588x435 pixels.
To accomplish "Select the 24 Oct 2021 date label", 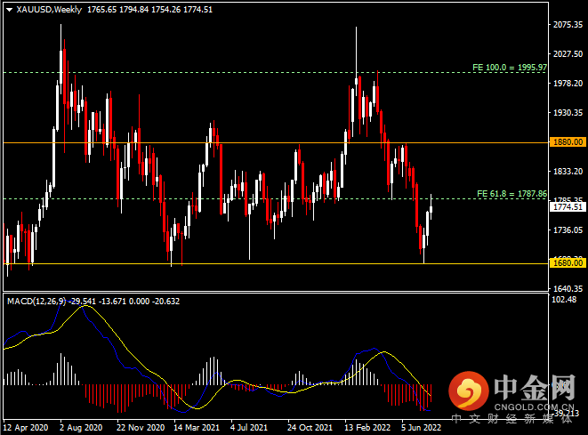I will [310, 428].
